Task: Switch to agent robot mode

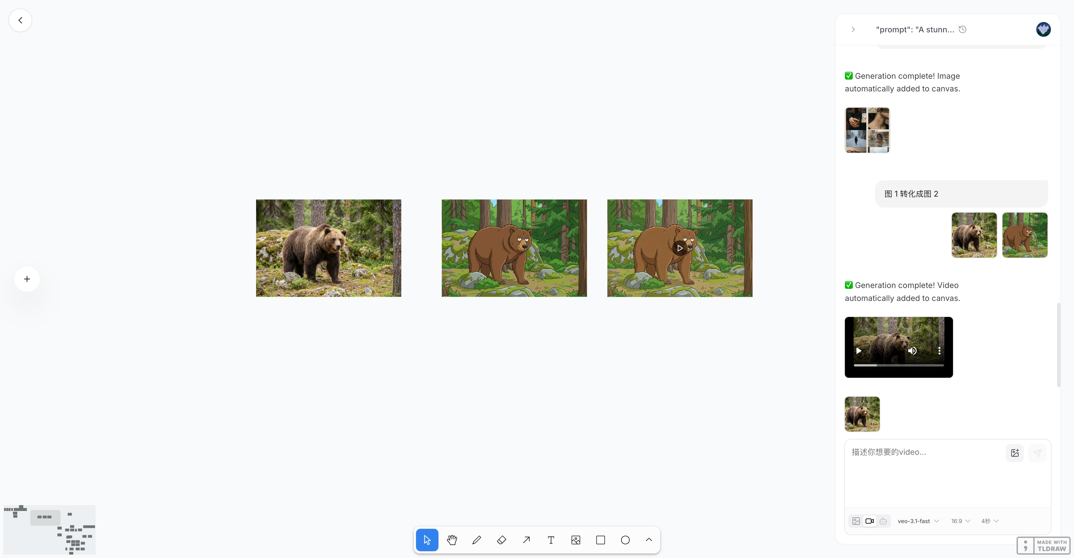Action: coord(883,521)
